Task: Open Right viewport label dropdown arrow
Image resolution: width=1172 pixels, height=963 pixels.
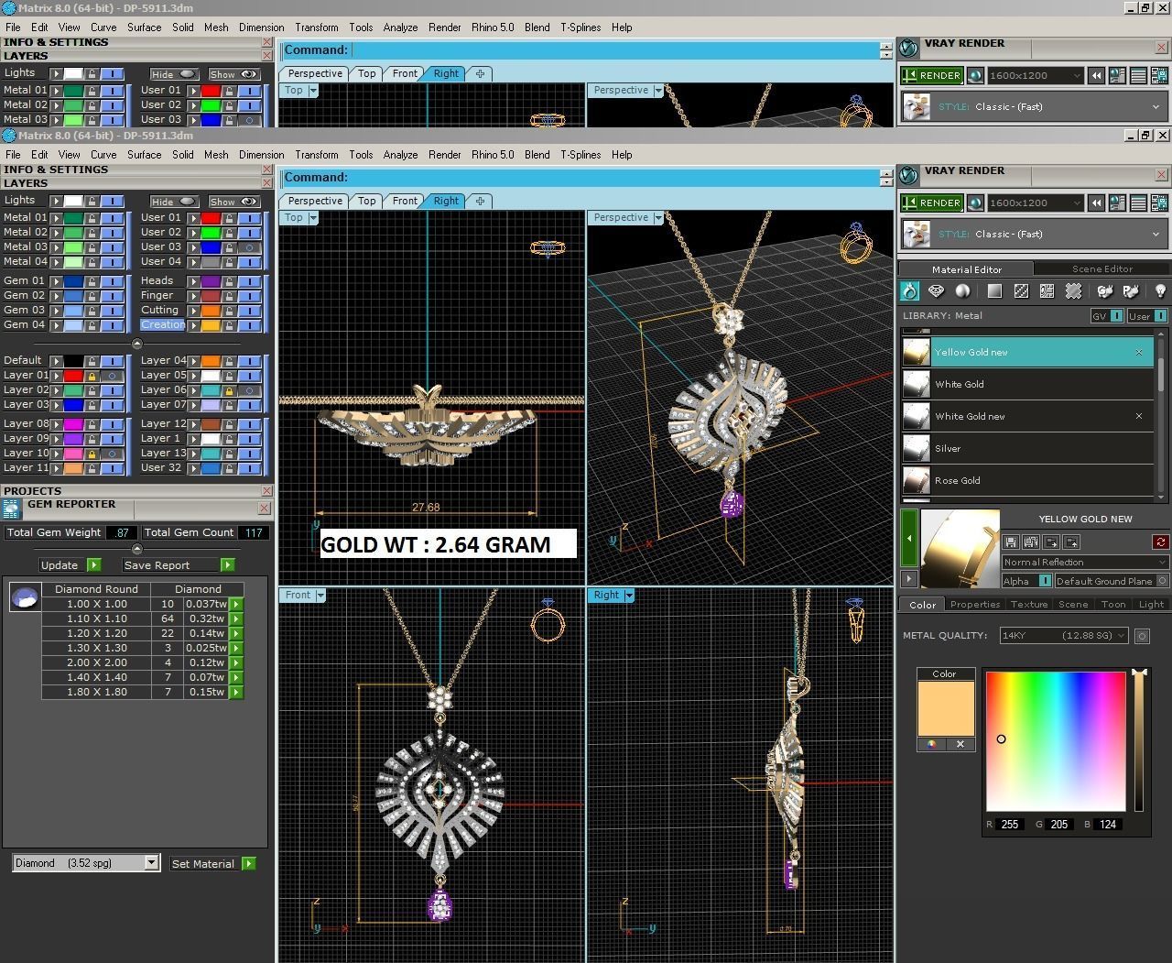Action: (629, 596)
